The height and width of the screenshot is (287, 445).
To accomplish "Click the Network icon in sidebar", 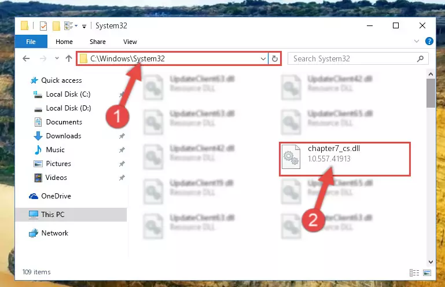I will [x=34, y=233].
